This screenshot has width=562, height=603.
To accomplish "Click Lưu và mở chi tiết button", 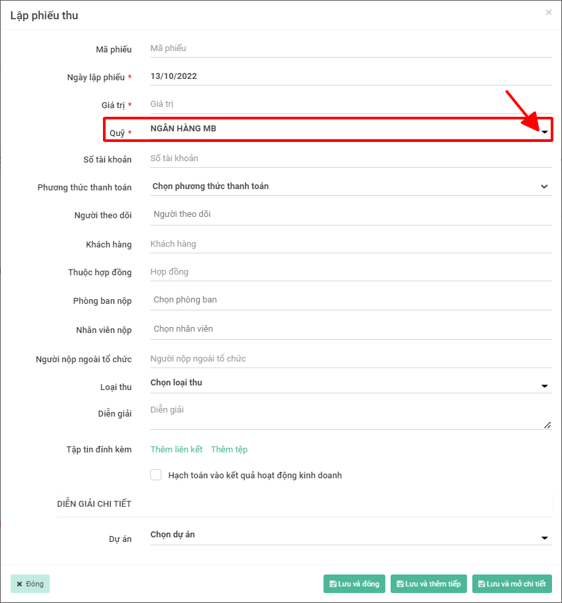I will [512, 584].
